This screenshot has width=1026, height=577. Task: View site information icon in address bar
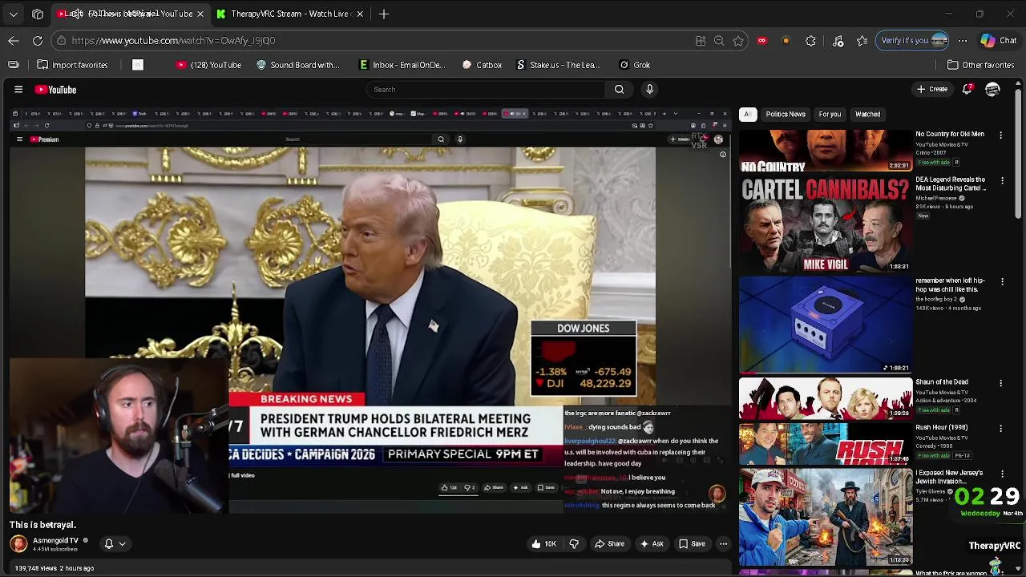click(x=61, y=40)
